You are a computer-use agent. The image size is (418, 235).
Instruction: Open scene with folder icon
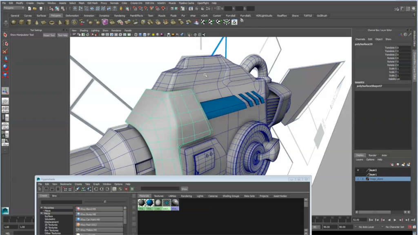[35, 9]
